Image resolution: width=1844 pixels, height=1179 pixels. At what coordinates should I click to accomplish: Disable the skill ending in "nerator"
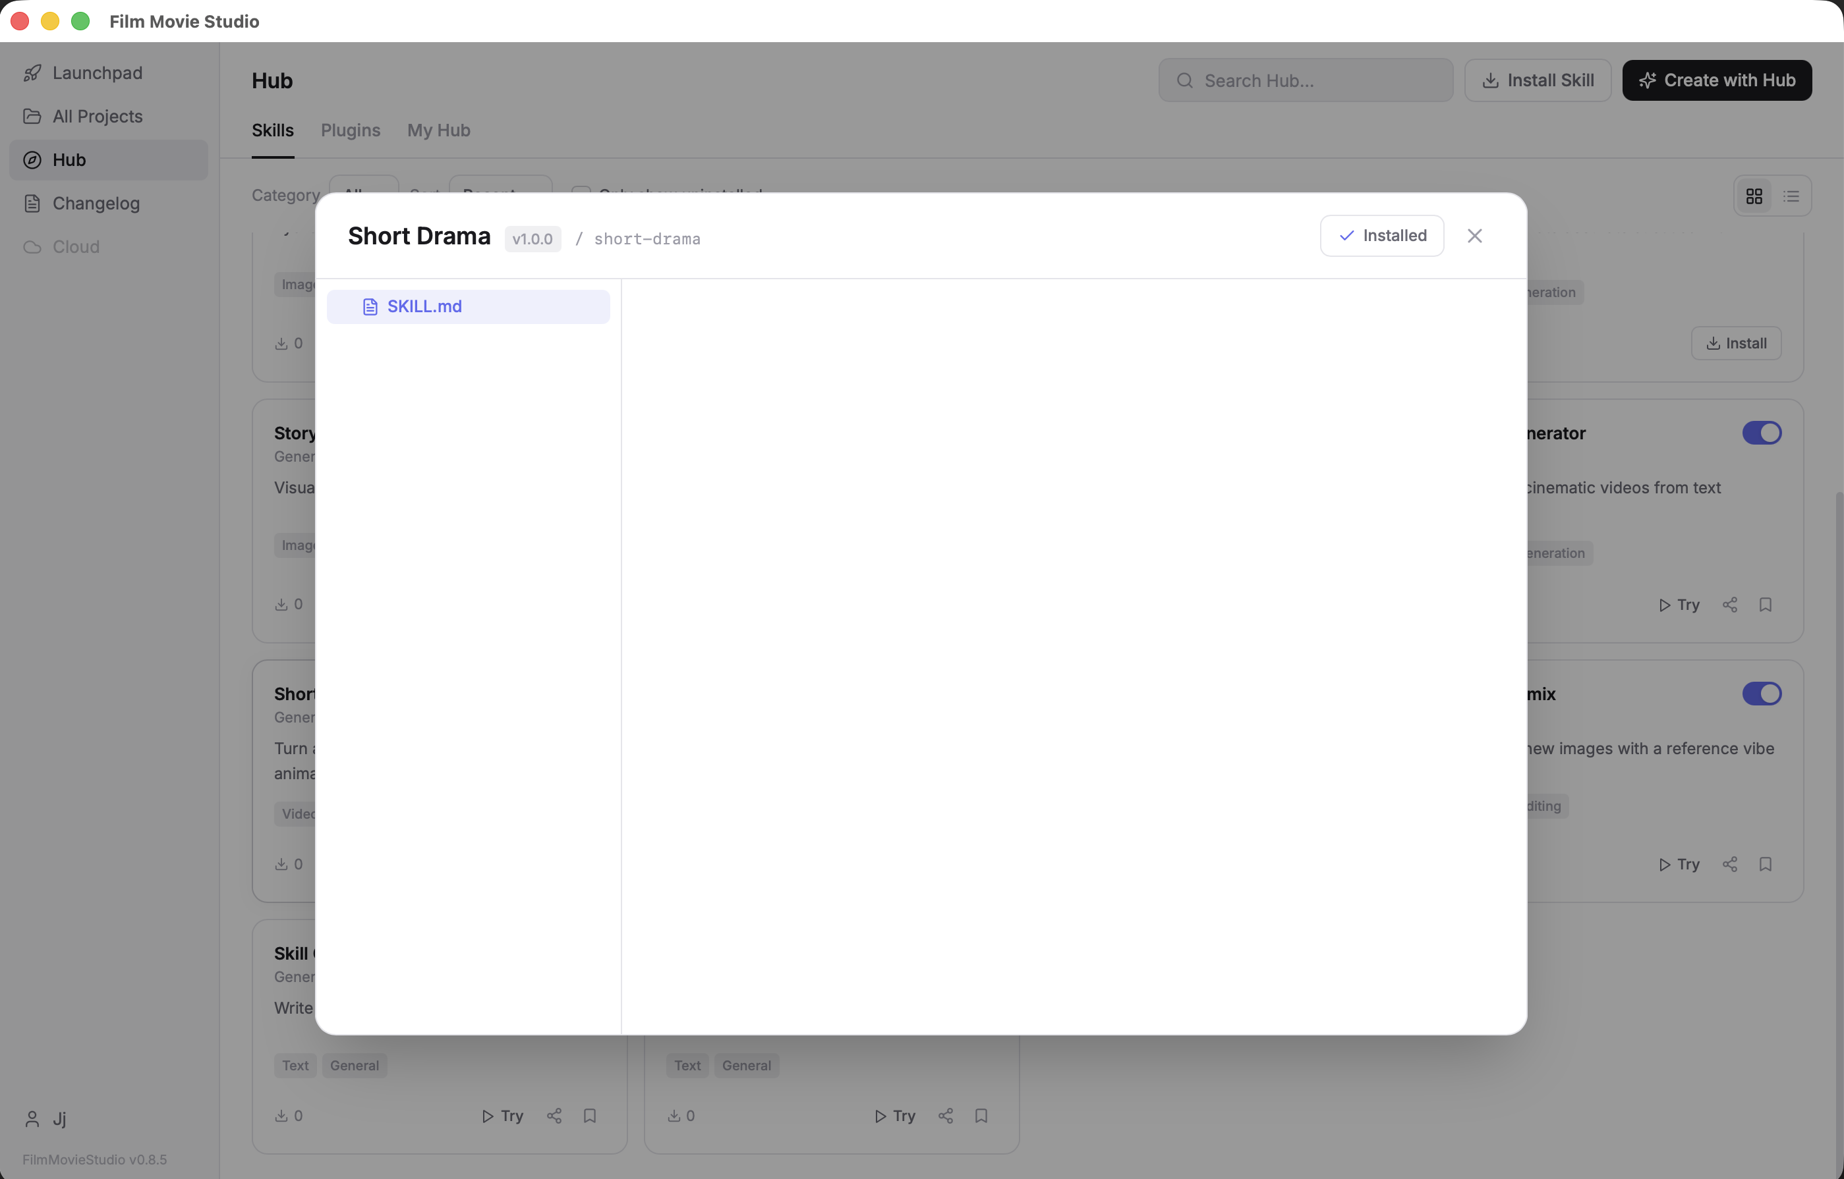1761,433
